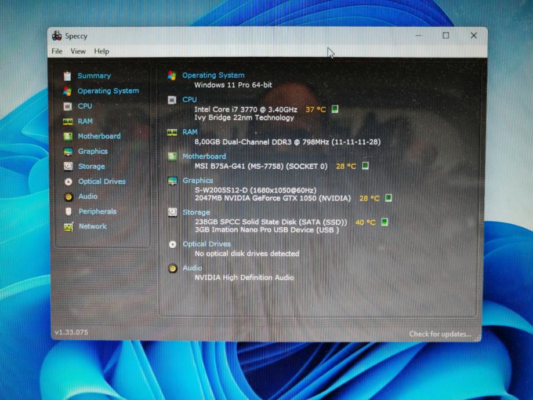Click the SSD temperature indicator next to 40 °C
This screenshot has height=400, width=533.
385,222
